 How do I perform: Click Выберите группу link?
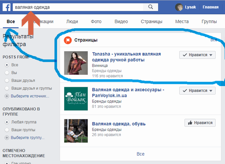click(28, 138)
